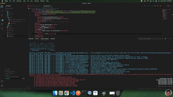Open Google Chrome from the dock
This screenshot has height=97, width=173.
point(66,93)
